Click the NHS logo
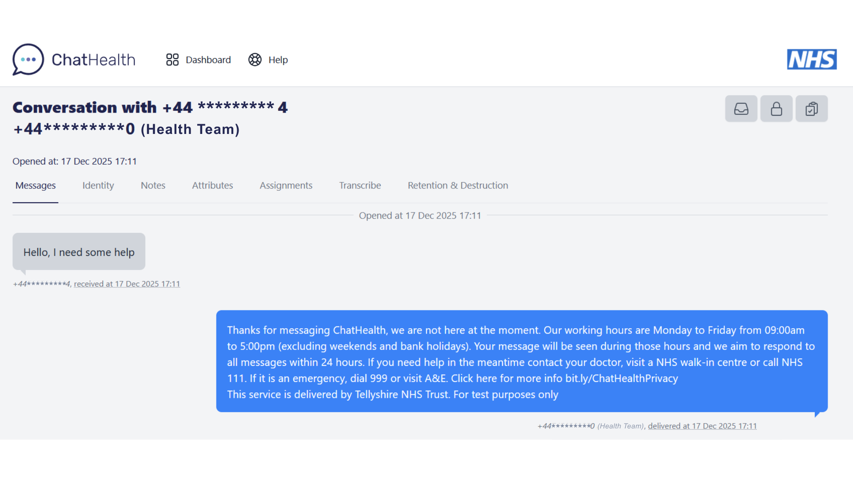 coord(812,59)
